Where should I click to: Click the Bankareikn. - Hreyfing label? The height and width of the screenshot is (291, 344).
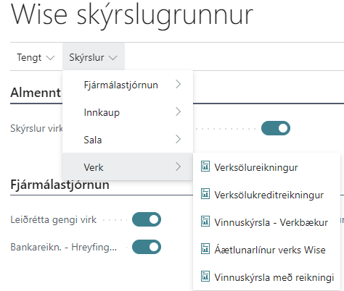pos(64,248)
